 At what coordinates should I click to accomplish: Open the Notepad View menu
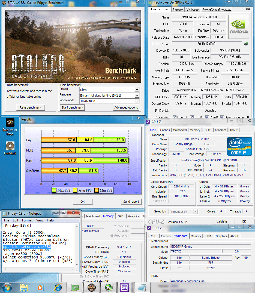click(x=40, y=220)
